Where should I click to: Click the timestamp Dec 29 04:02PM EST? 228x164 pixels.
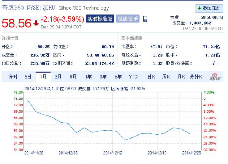(x=61, y=27)
